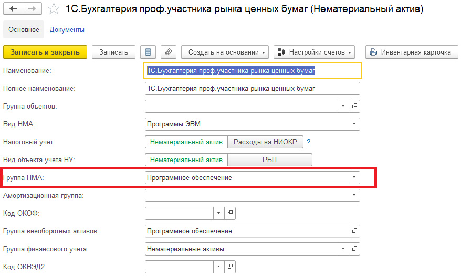461x276 pixels.
Task: Open the Настройки счетов menu
Action: click(x=315, y=52)
